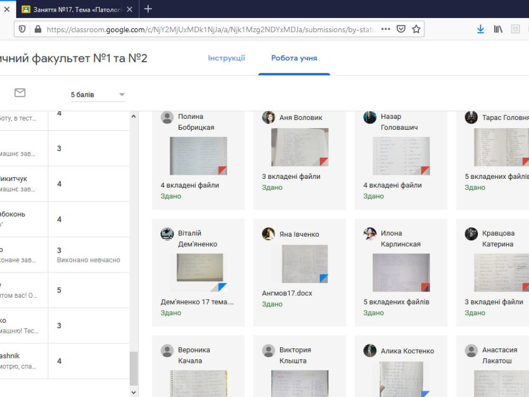Click Полина Бобрицкая avatar icon
The width and height of the screenshot is (529, 397).
[167, 117]
